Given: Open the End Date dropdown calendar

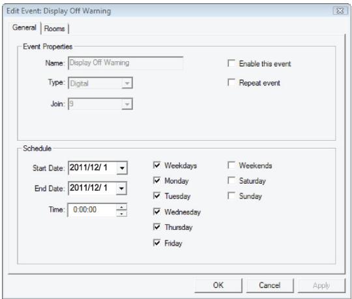Looking at the screenshot, I should coord(121,188).
